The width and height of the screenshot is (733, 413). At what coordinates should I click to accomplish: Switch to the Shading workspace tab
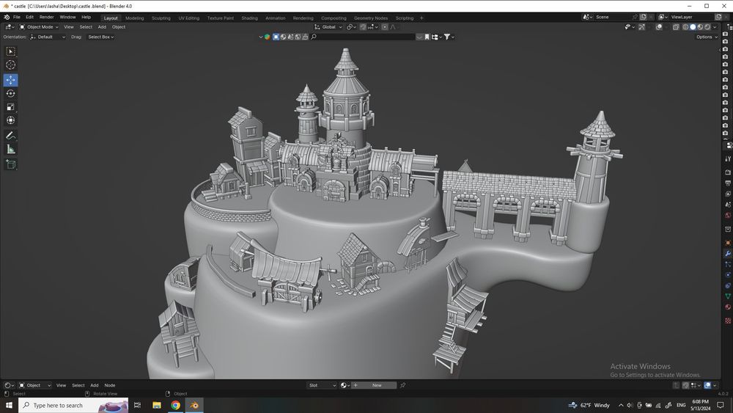(x=250, y=18)
